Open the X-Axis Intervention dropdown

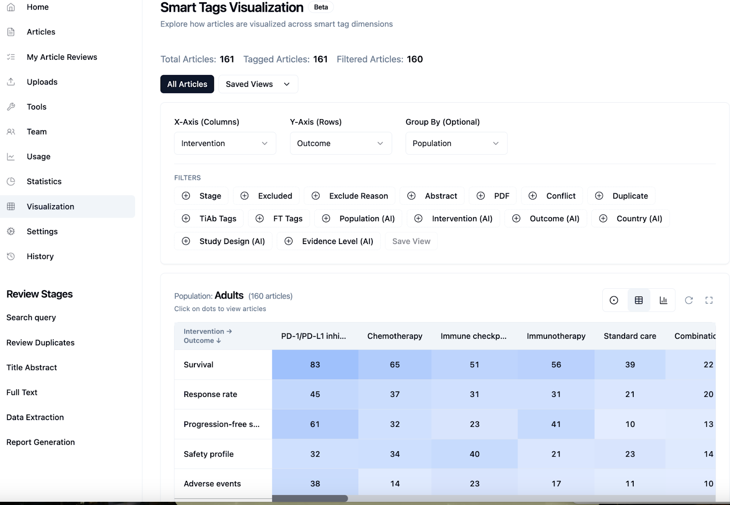click(225, 143)
